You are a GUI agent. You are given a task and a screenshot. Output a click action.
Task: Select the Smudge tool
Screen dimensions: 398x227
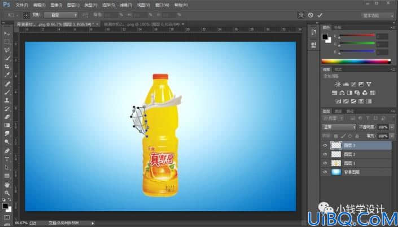[x=7, y=134]
